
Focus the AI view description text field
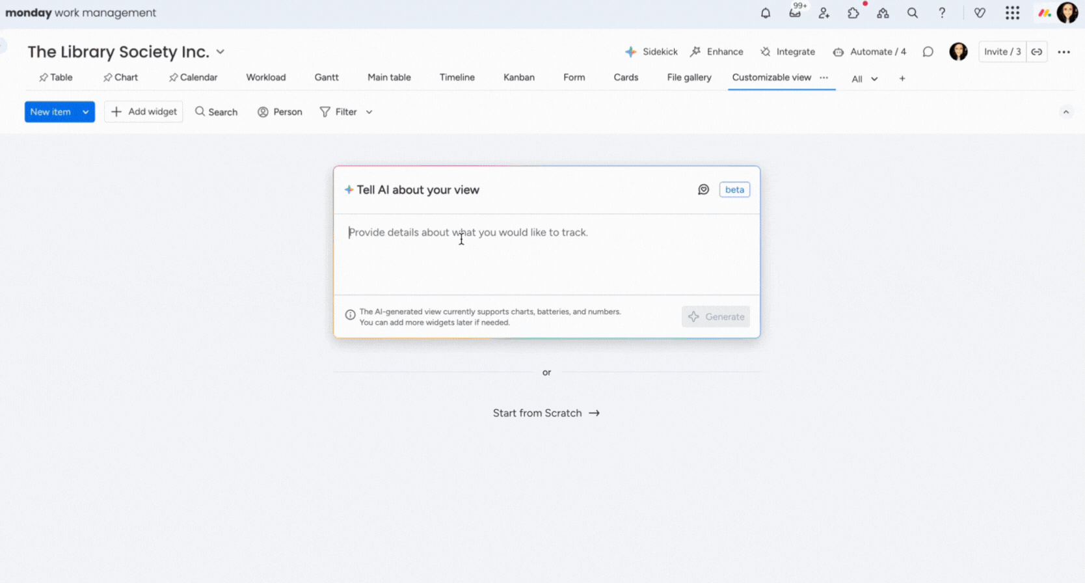click(x=546, y=254)
